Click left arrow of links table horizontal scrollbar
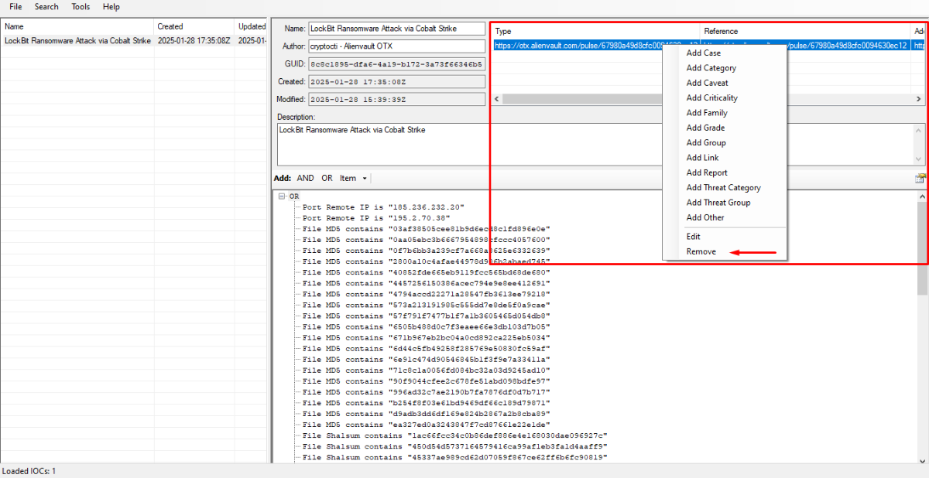The image size is (929, 478). [498, 99]
